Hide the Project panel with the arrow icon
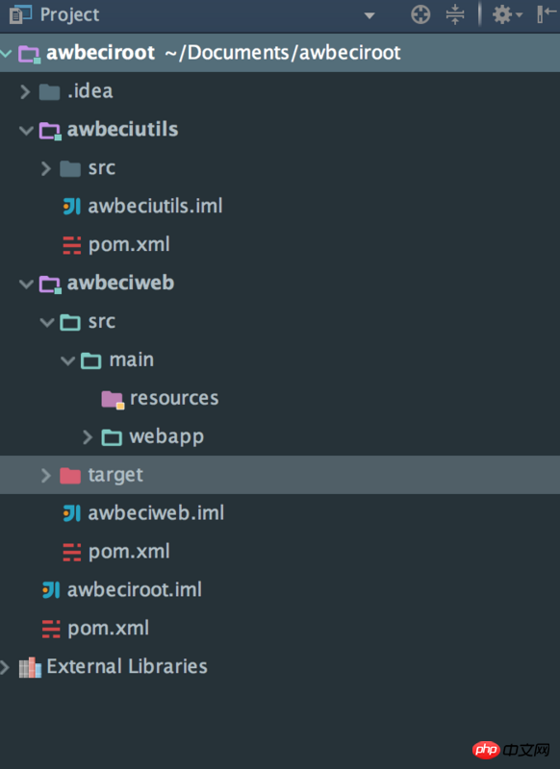560x769 pixels. [x=547, y=14]
